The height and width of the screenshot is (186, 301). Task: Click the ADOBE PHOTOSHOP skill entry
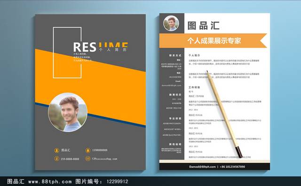click(172, 124)
